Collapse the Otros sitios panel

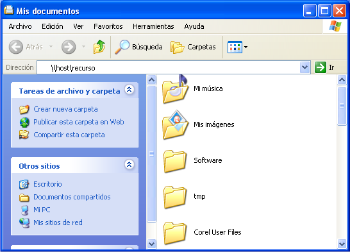(x=129, y=165)
